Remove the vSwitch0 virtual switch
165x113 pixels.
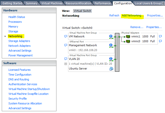point(137,27)
